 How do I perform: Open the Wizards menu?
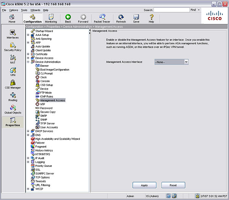point(35,10)
